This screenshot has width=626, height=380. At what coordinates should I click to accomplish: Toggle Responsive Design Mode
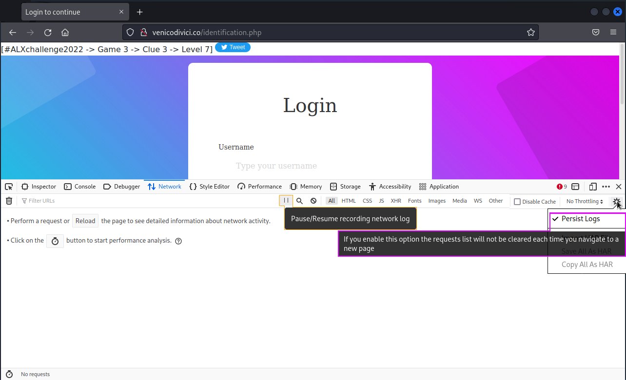593,187
